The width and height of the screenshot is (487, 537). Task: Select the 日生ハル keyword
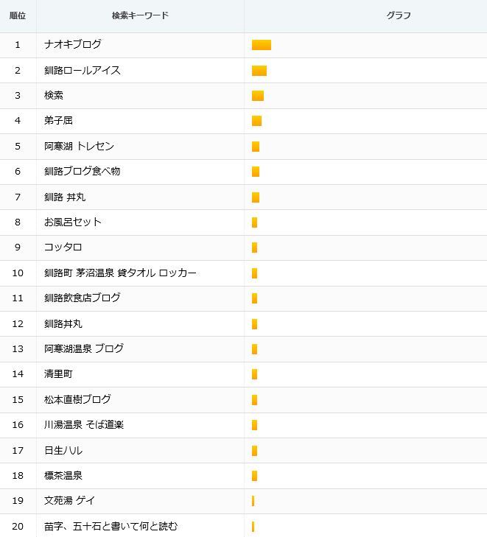pos(63,450)
